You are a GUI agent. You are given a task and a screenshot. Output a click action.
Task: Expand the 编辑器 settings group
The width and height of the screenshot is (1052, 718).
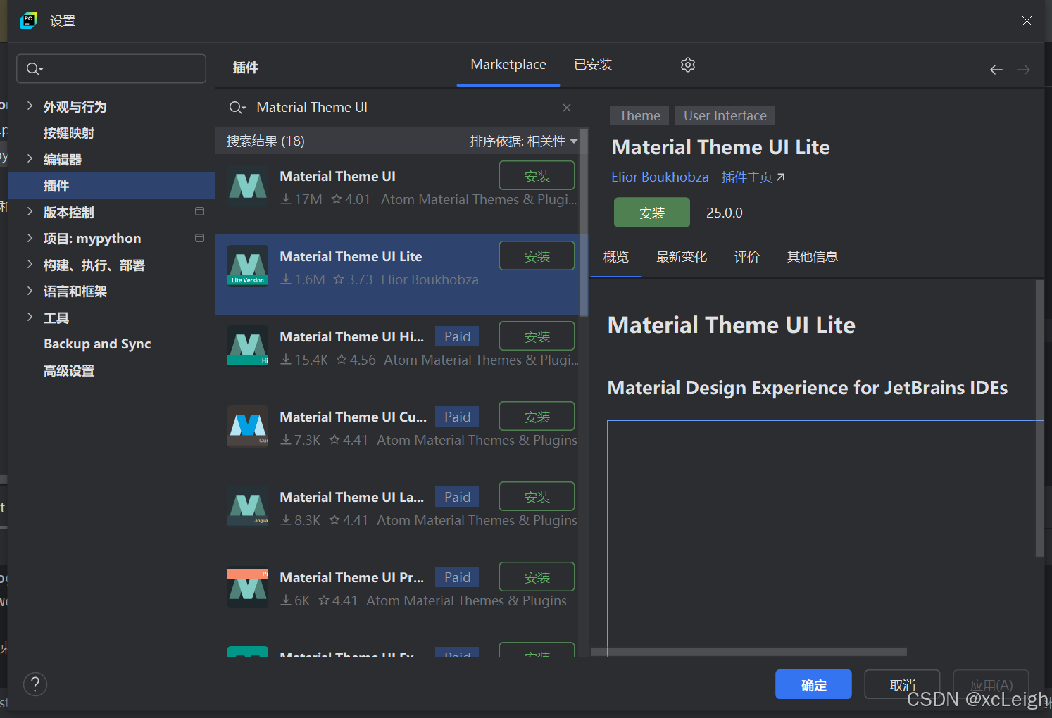(x=30, y=158)
